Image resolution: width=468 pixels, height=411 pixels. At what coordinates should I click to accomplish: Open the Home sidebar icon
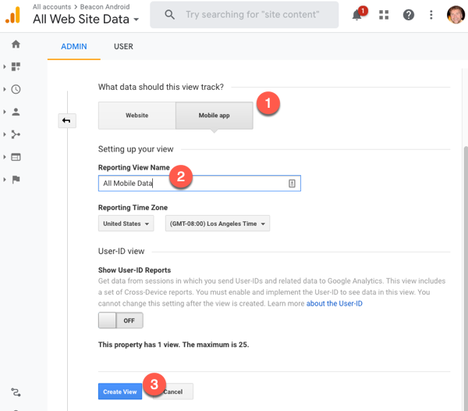(x=16, y=45)
